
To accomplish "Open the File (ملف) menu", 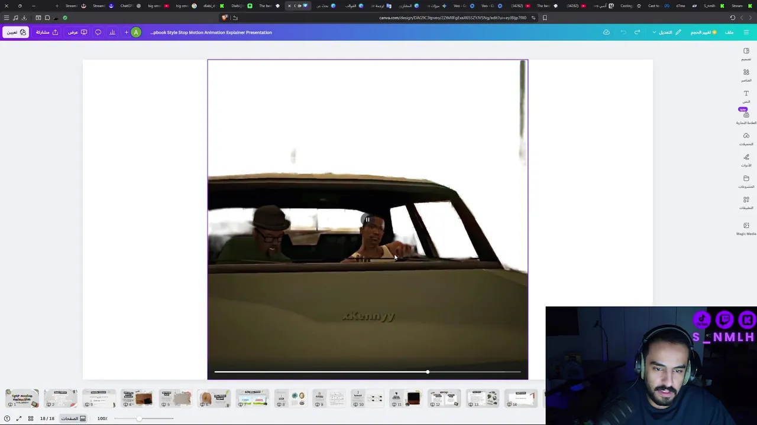I will 729,32.
